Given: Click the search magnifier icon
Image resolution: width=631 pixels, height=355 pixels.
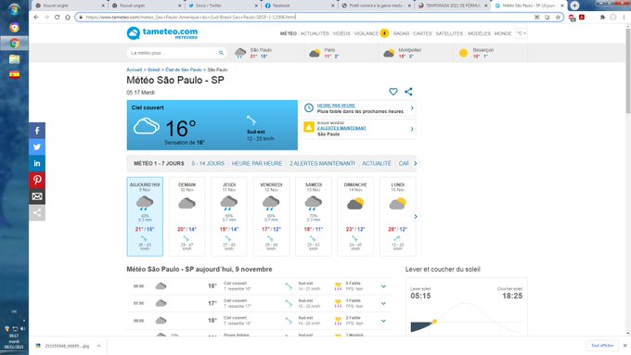Looking at the screenshot, I should [221, 53].
